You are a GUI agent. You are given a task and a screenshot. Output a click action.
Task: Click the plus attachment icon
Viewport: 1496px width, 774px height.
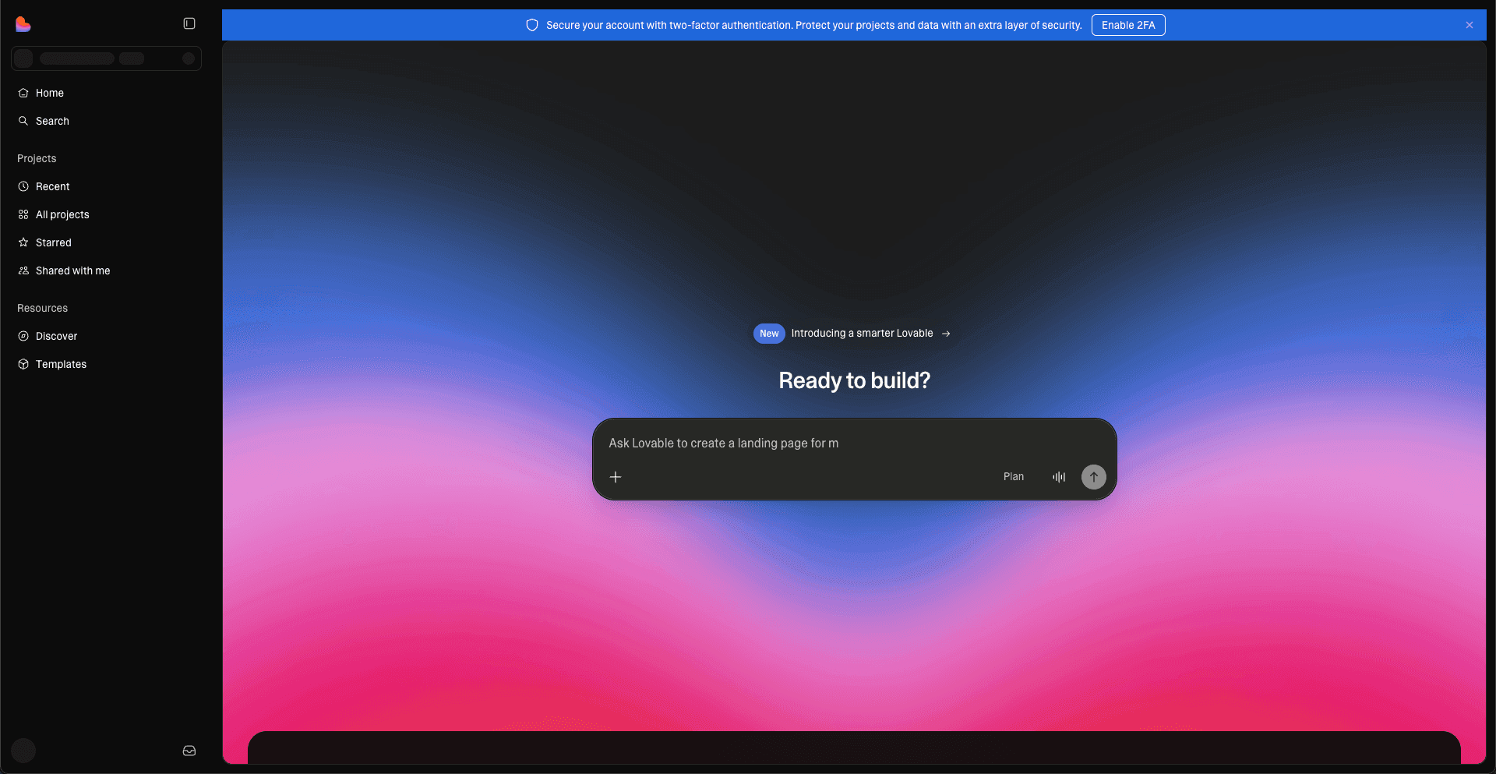(x=616, y=477)
